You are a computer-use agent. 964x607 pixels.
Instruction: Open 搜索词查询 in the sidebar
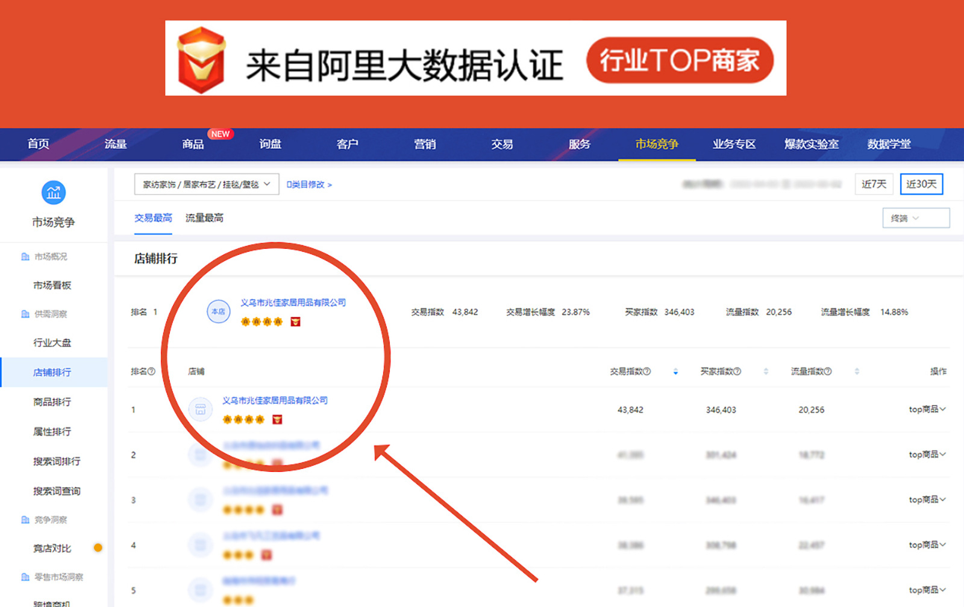coord(57,491)
